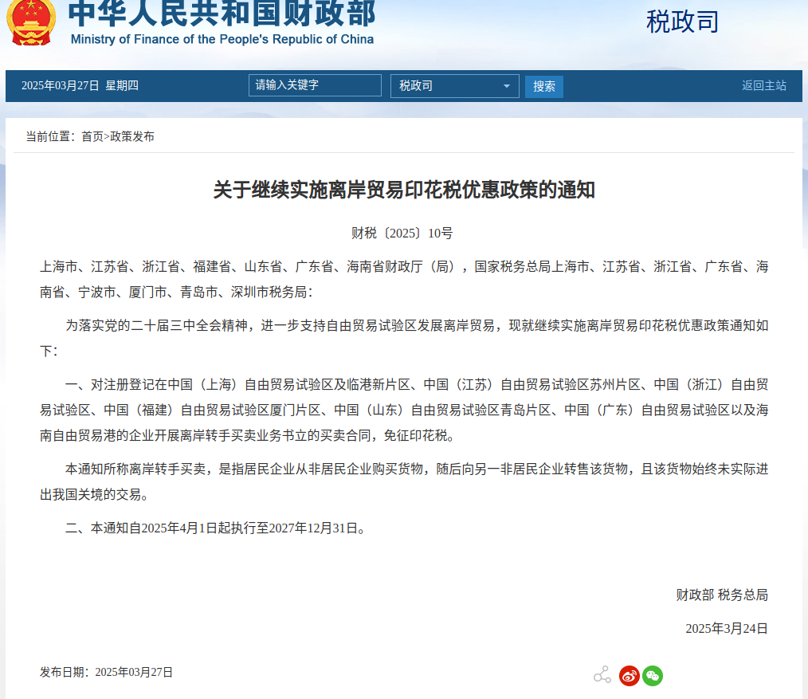Open 政策发布 in the breadcrumb
This screenshot has width=808, height=699.
click(132, 136)
